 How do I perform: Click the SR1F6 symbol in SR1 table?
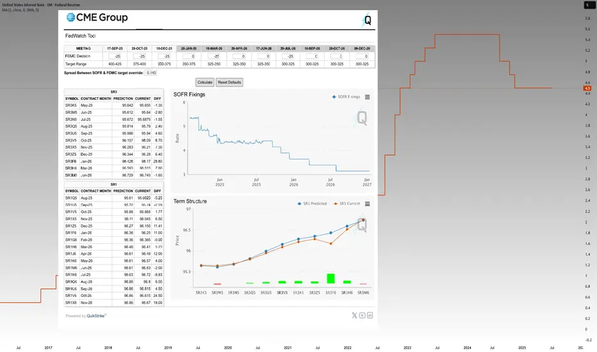(x=71, y=233)
